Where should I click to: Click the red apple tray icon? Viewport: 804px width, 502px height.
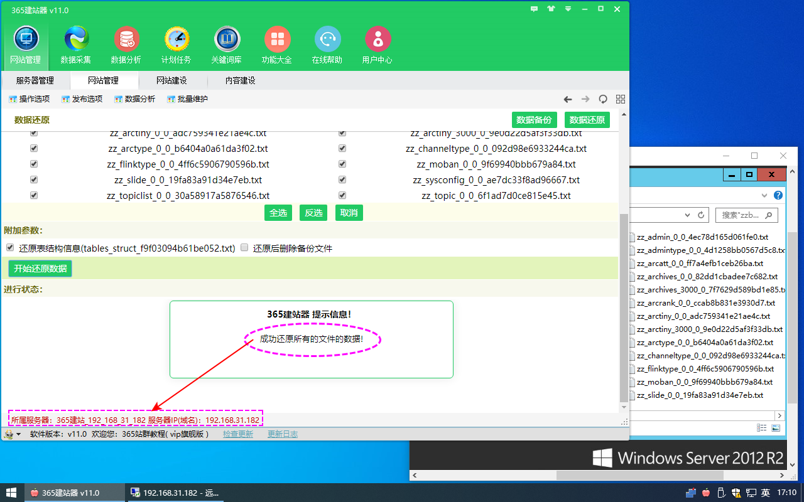[x=706, y=493]
